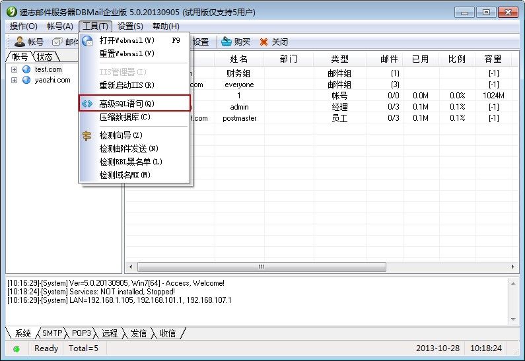Expand the test.com tree node
Image resolution: width=525 pixels, height=361 pixels.
(x=14, y=69)
